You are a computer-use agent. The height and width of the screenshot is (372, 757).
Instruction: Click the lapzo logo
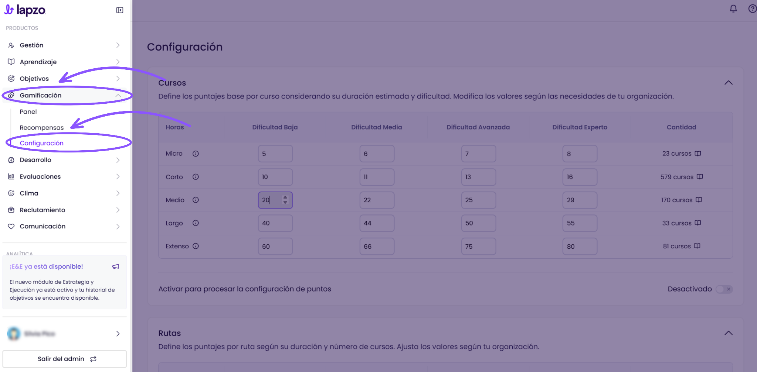coord(25,10)
